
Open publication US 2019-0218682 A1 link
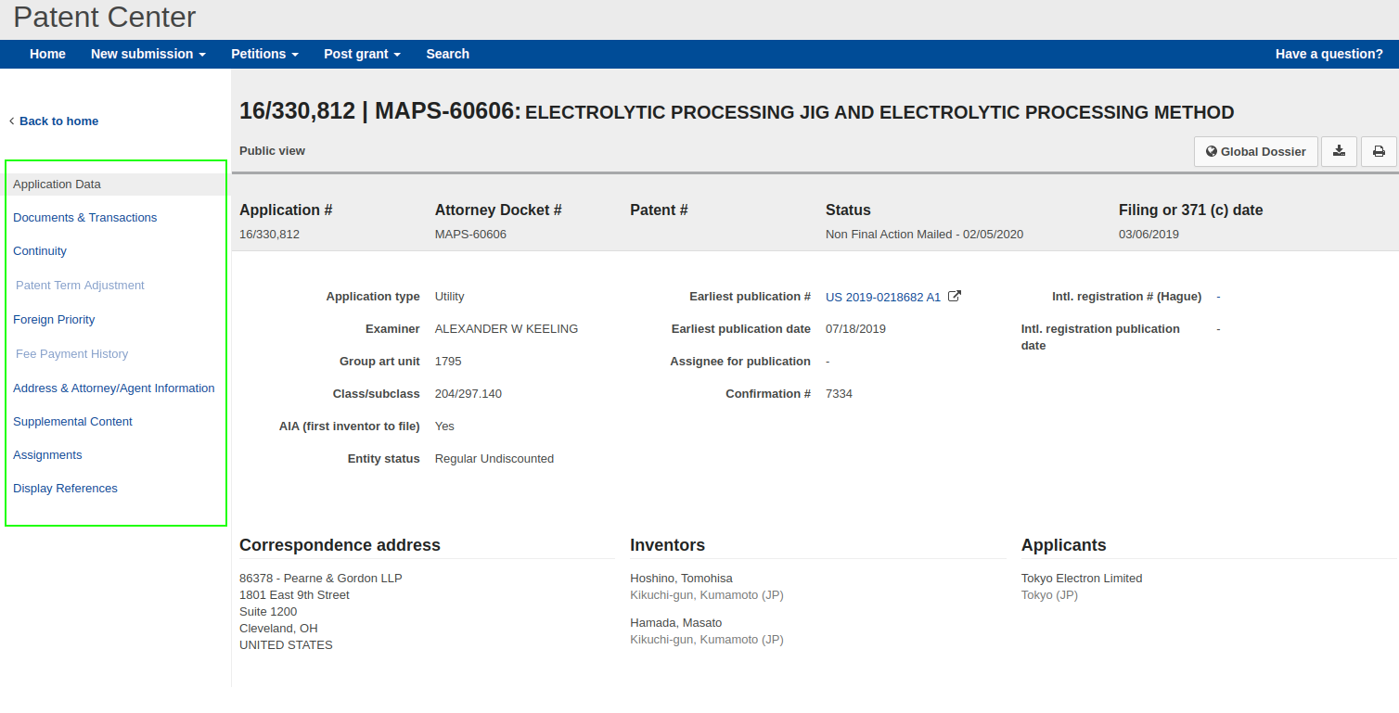click(882, 297)
